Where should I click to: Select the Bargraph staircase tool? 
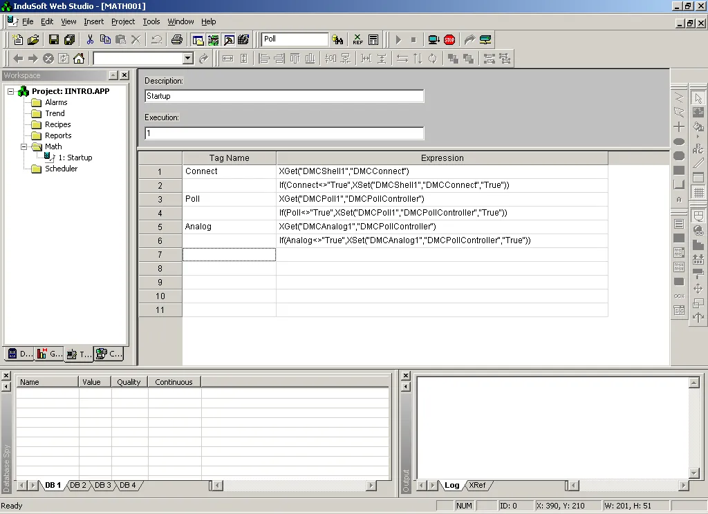click(x=698, y=245)
